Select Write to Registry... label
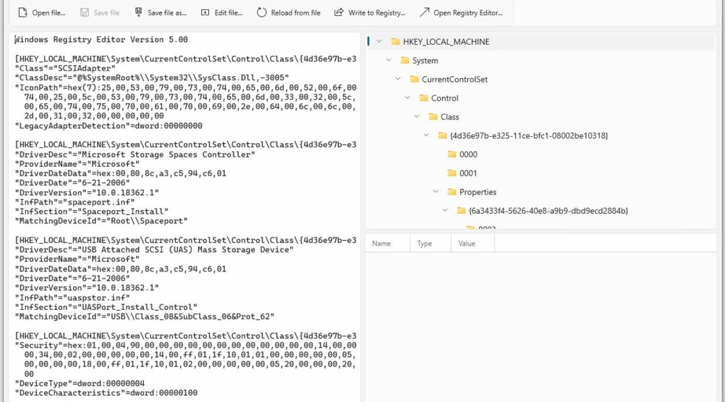The width and height of the screenshot is (725, 402). coord(377,13)
